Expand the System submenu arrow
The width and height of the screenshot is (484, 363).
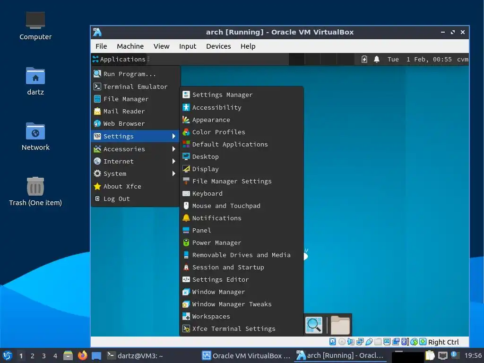[x=174, y=174]
